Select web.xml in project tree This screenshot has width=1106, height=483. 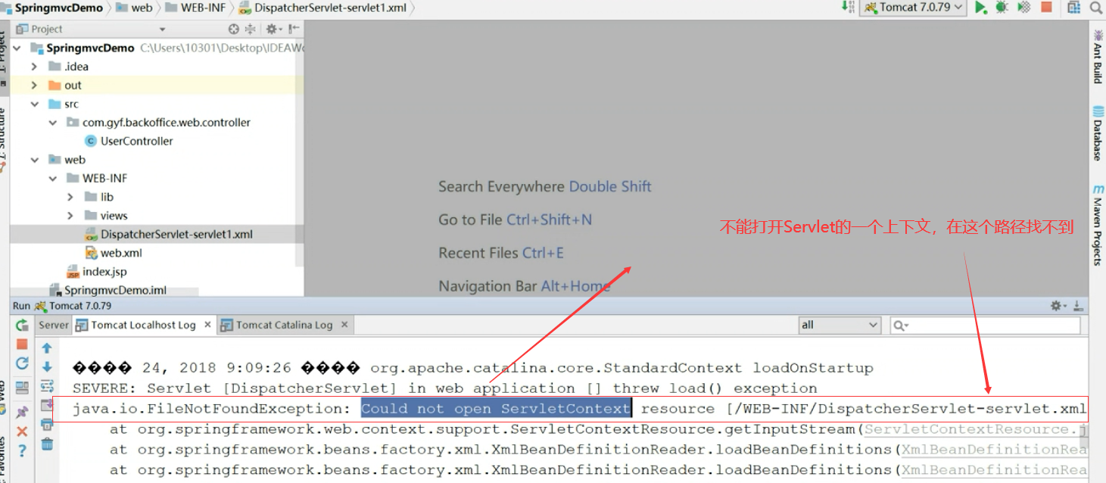114,253
